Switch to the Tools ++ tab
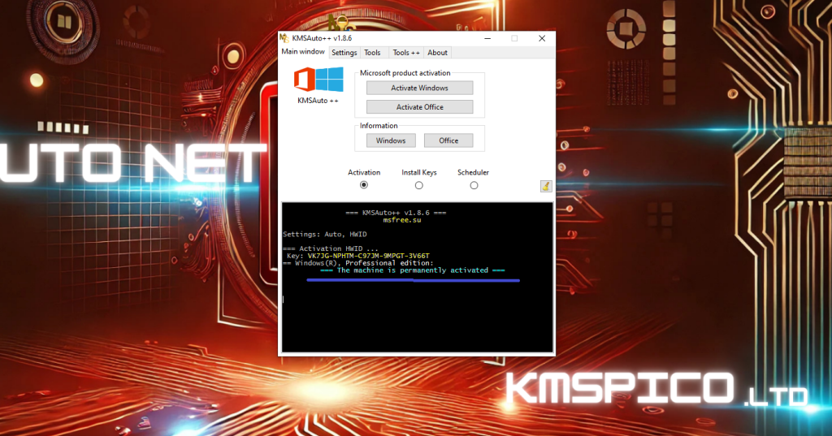The image size is (832, 436). coord(406,53)
